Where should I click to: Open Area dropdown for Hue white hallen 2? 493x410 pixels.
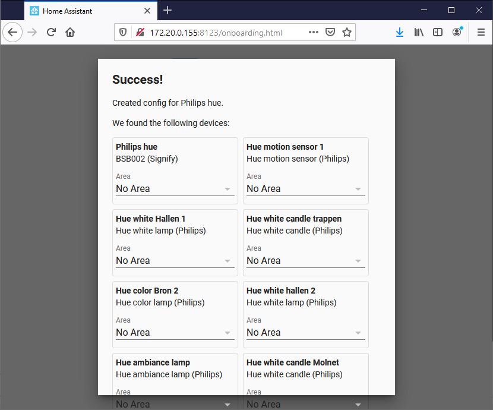306,333
